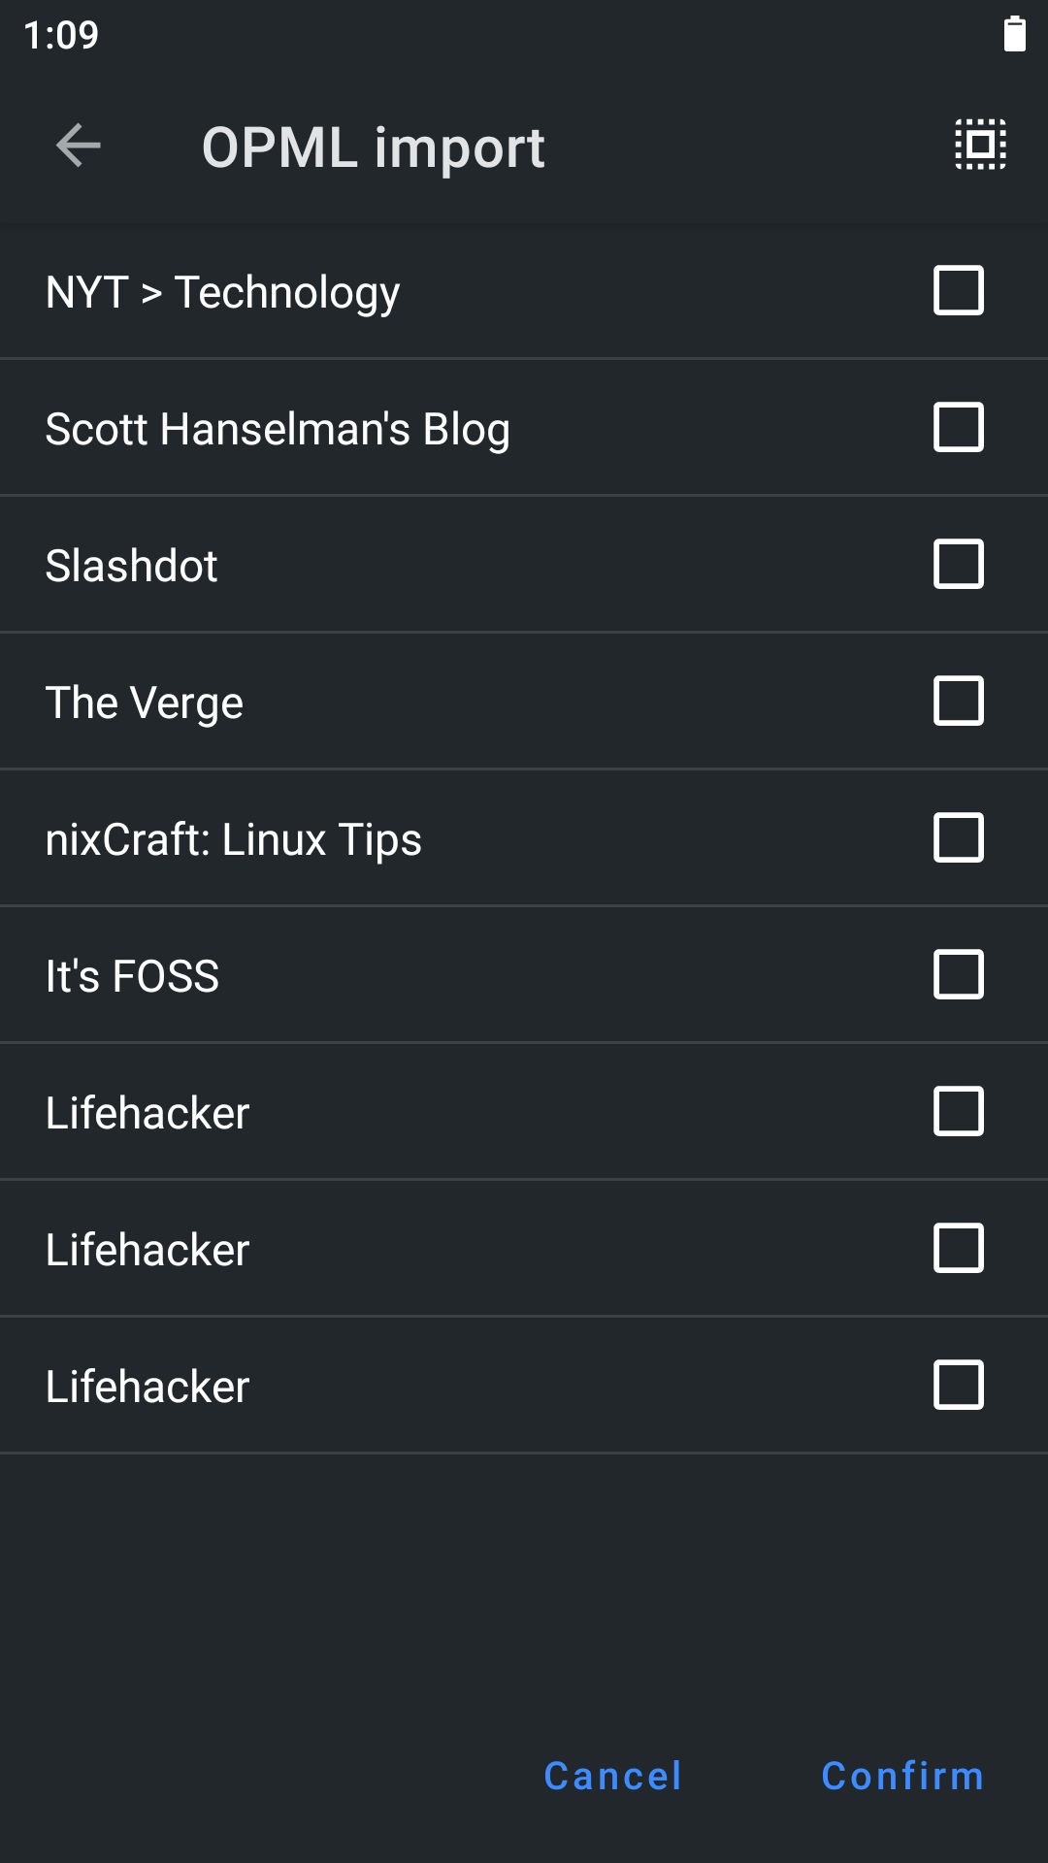Select the It's FOSS row label
The image size is (1048, 1863).
[x=133, y=975]
